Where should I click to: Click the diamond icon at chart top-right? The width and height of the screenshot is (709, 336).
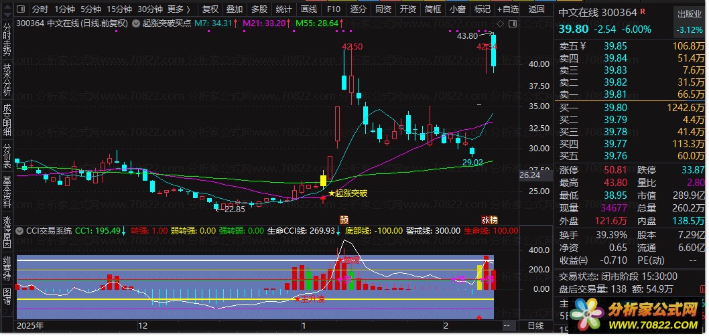click(500, 23)
